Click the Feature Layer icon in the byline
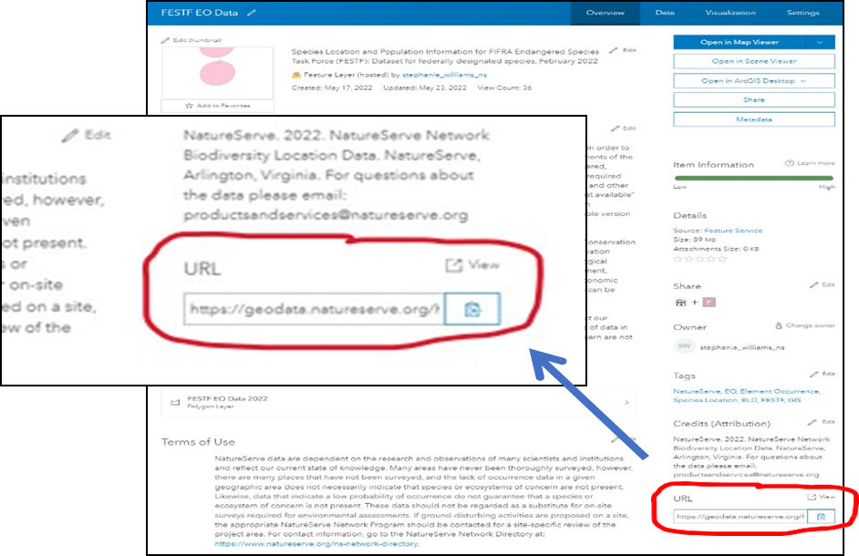Screen dimensions: 859x556 (x=296, y=75)
